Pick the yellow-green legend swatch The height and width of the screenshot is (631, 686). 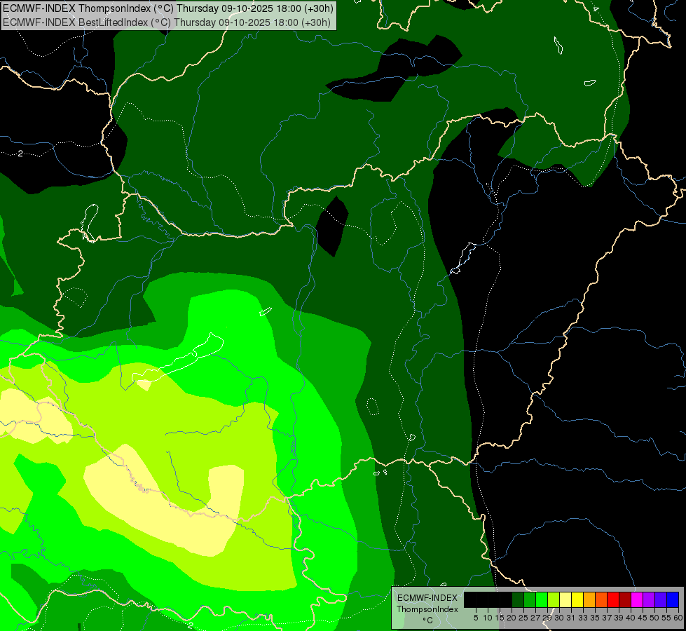click(x=554, y=599)
